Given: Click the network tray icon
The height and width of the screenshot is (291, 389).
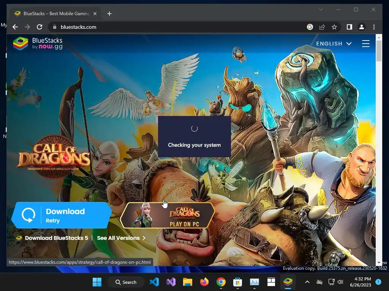Looking at the screenshot, I should (331, 282).
